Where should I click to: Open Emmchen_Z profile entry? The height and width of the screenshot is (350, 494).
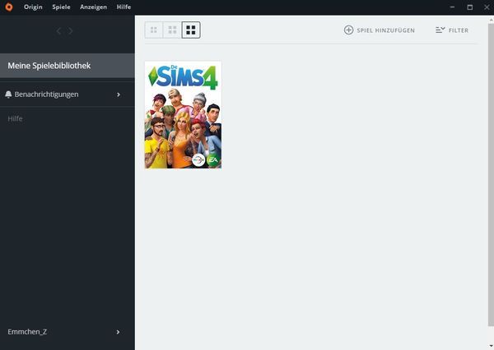[x=68, y=332]
